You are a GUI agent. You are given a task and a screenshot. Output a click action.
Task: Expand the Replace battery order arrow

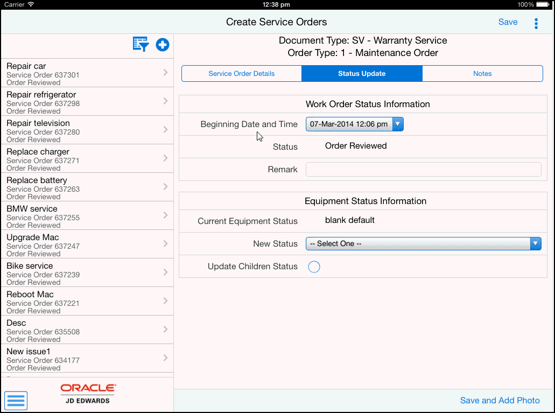[x=165, y=187]
